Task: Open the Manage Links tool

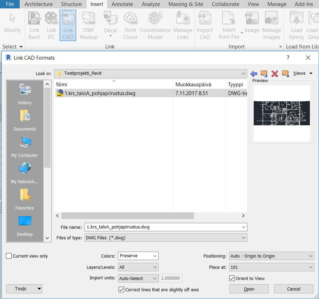Action: (x=183, y=25)
